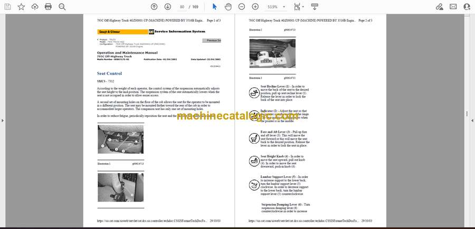This screenshot has height=229, width=475.
Task: Upload the file to cloud
Action: click(35, 7)
